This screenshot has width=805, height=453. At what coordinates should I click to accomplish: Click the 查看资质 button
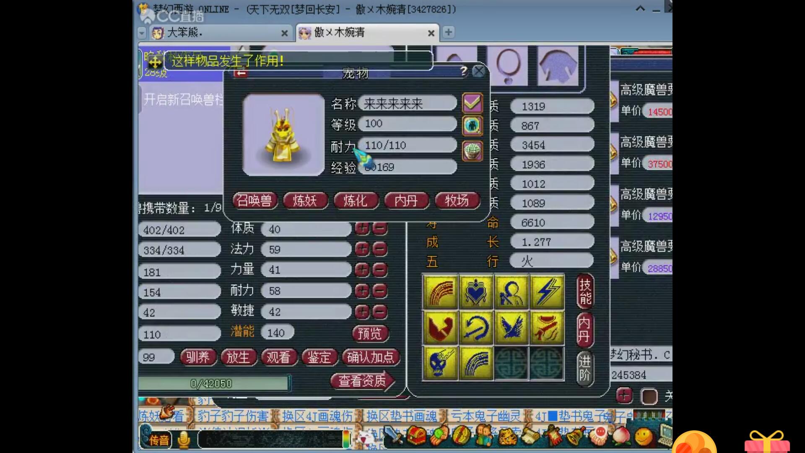pos(362,380)
